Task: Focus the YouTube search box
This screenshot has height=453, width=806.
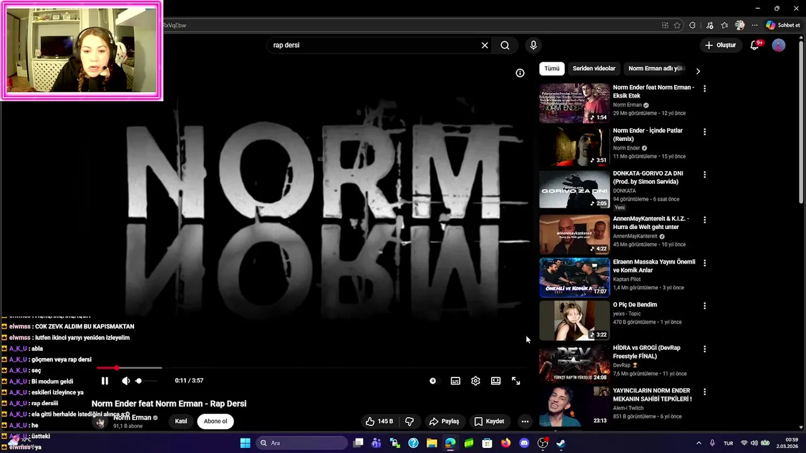Action: coord(375,45)
